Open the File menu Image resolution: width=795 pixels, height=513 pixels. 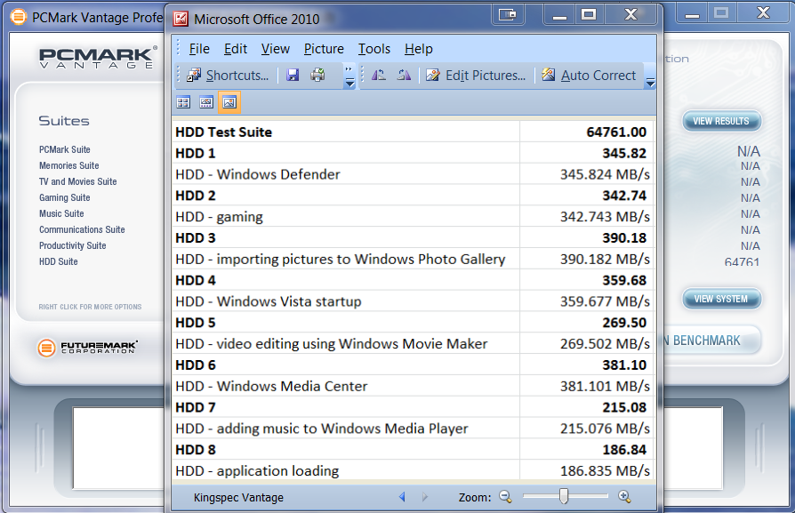tap(199, 49)
